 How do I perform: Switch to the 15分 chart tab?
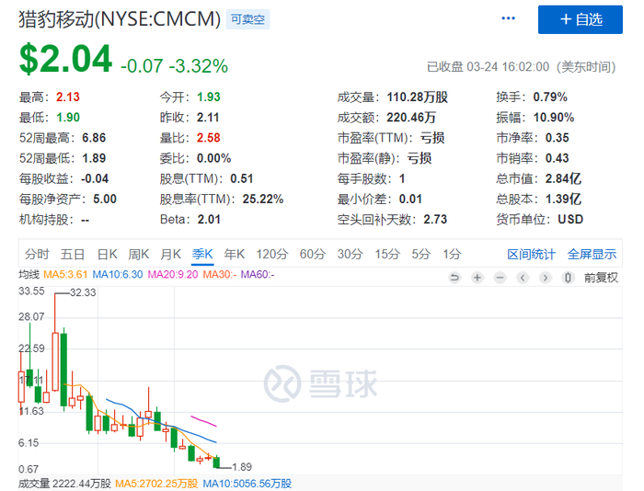click(387, 254)
